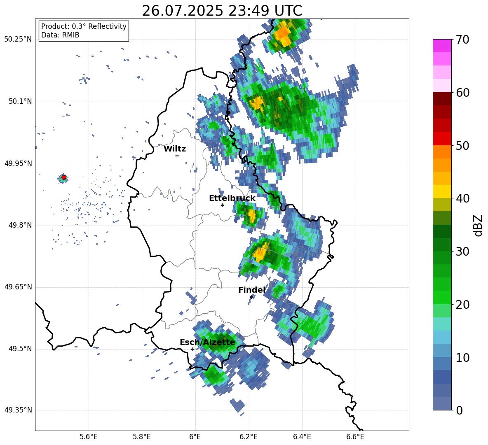This screenshot has height=445, width=488.
Task: Click the orange storm core near 50.25°N
Action: pos(284,35)
